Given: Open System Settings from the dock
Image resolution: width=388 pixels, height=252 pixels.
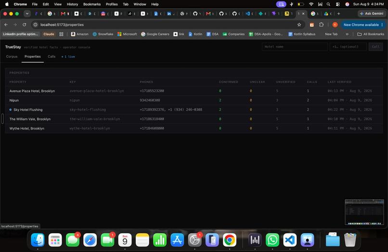Looking at the screenshot, I should (x=194, y=240).
